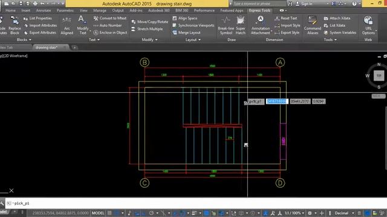
Task: Open the Super Hatch tool
Action: click(x=241, y=25)
